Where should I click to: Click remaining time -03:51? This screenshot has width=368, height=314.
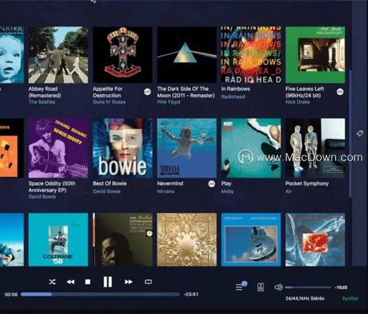(x=191, y=294)
